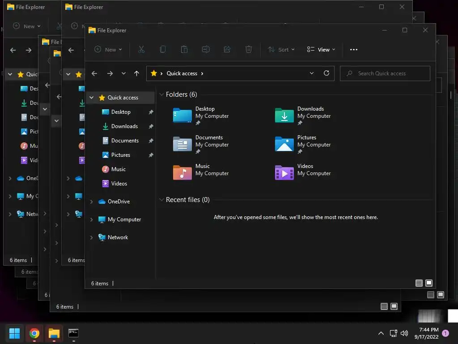458x344 pixels.
Task: Click forward arrow in leftmost back window
Action: click(28, 50)
